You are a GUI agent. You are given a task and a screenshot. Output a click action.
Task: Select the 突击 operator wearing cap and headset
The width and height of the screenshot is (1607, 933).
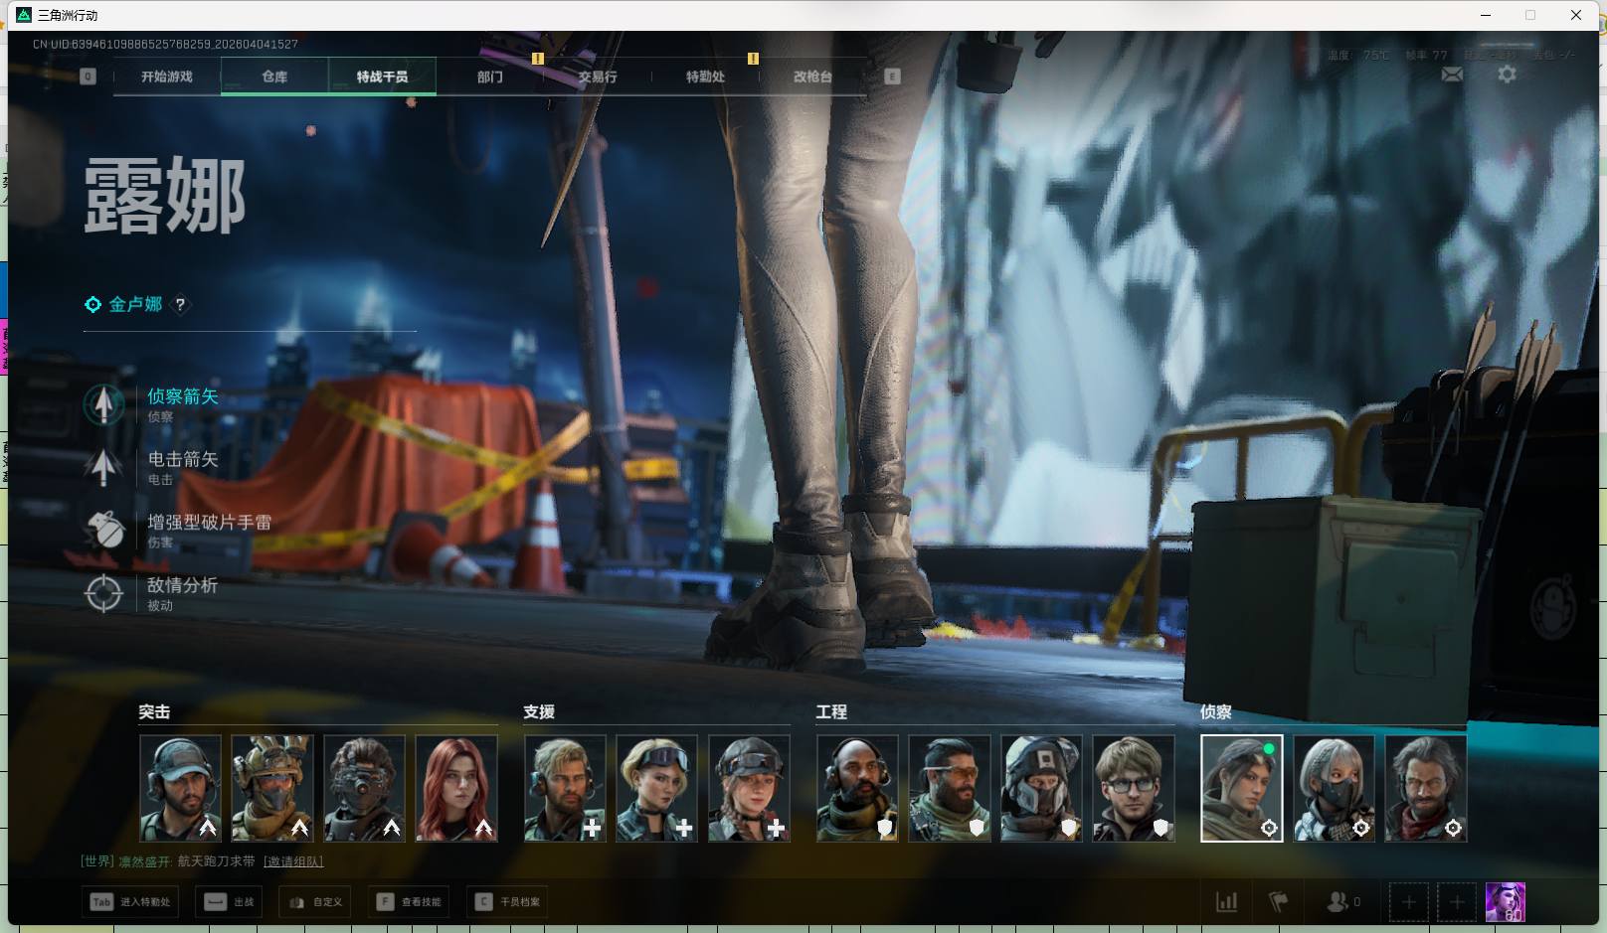[180, 788]
